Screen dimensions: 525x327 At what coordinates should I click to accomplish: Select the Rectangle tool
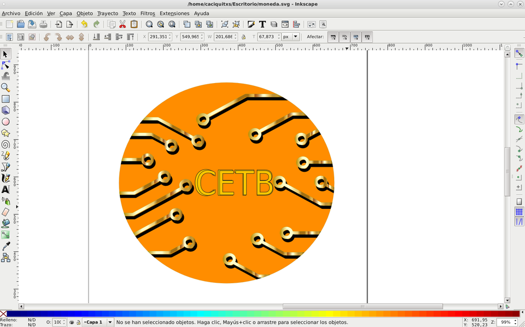5,99
